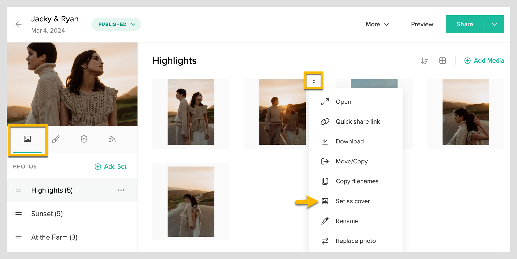Click the Jacky & Ryan collection title

[x=55, y=19]
